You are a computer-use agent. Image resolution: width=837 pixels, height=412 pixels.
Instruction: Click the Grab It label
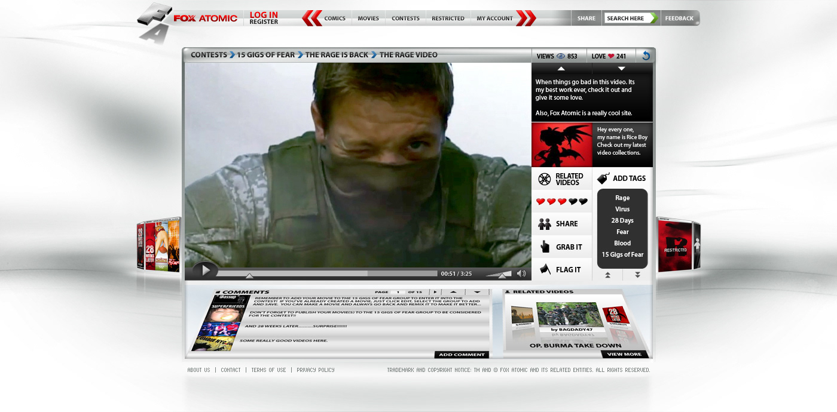point(569,247)
